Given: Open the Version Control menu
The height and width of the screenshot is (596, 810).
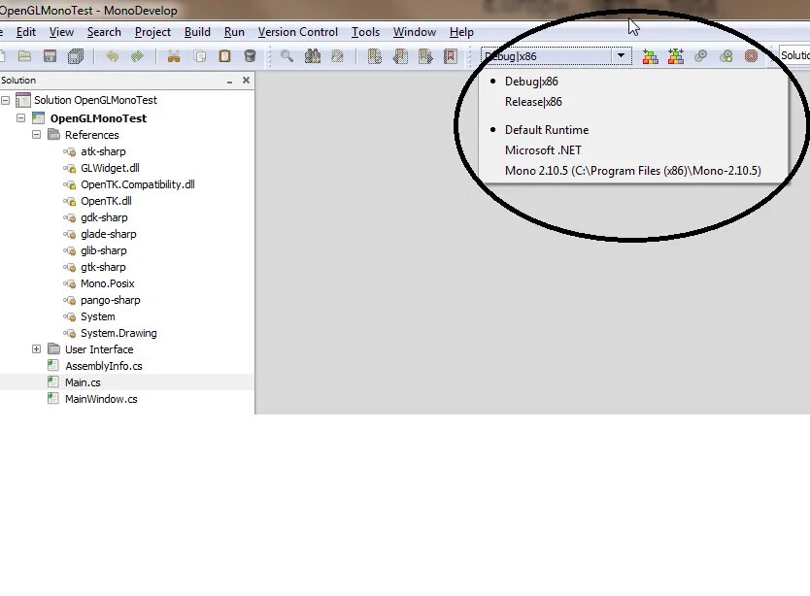Looking at the screenshot, I should point(297,32).
